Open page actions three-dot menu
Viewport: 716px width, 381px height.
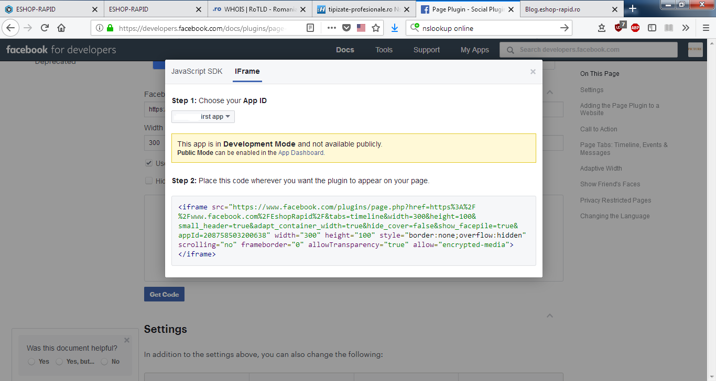pyautogui.click(x=332, y=28)
